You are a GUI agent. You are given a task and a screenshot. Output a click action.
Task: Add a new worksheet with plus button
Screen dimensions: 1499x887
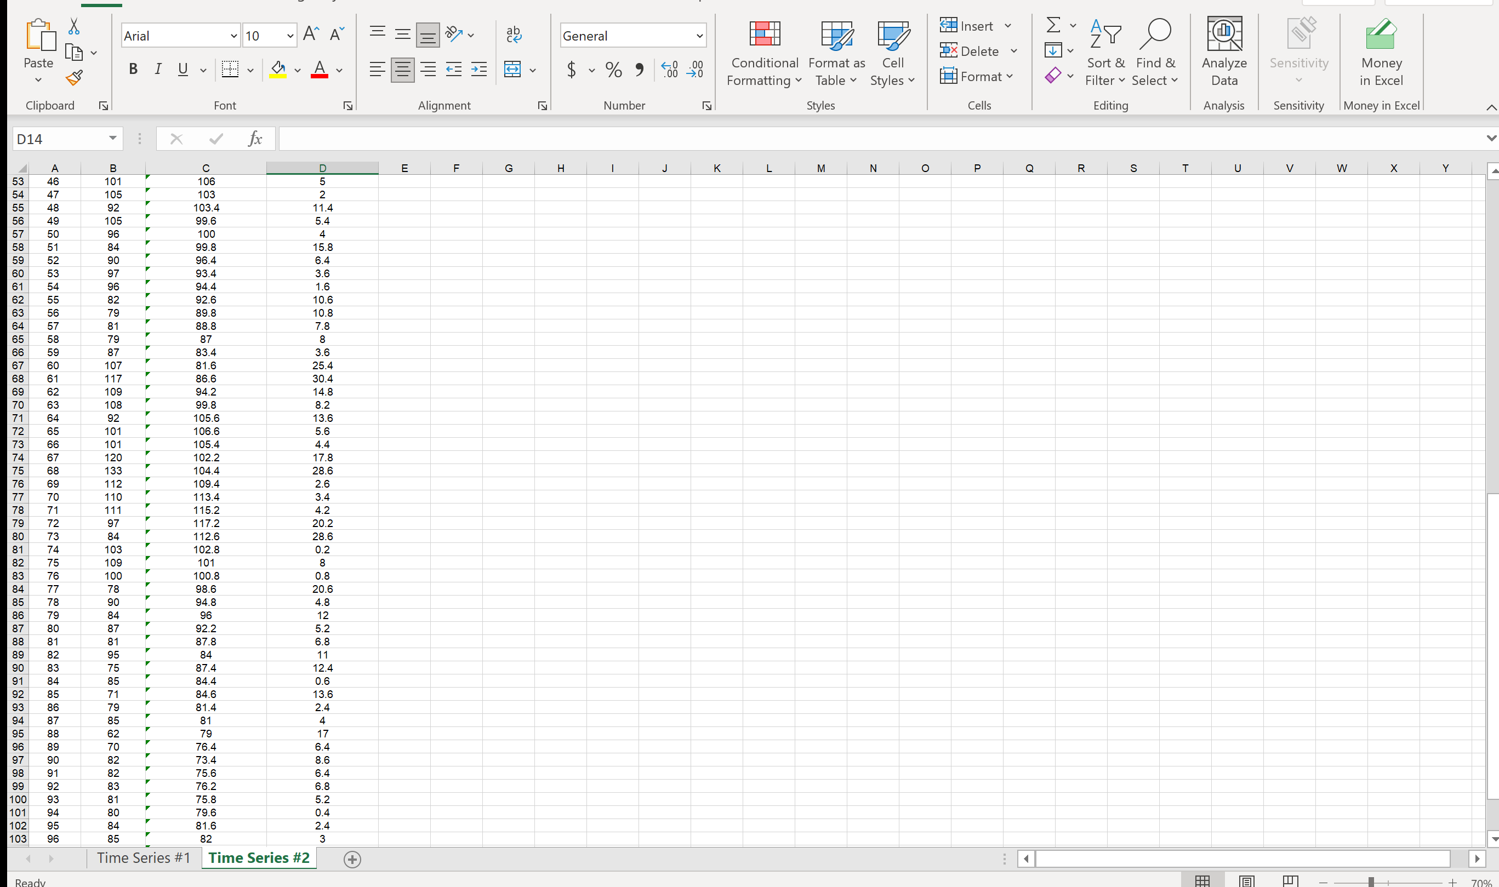pos(351,859)
